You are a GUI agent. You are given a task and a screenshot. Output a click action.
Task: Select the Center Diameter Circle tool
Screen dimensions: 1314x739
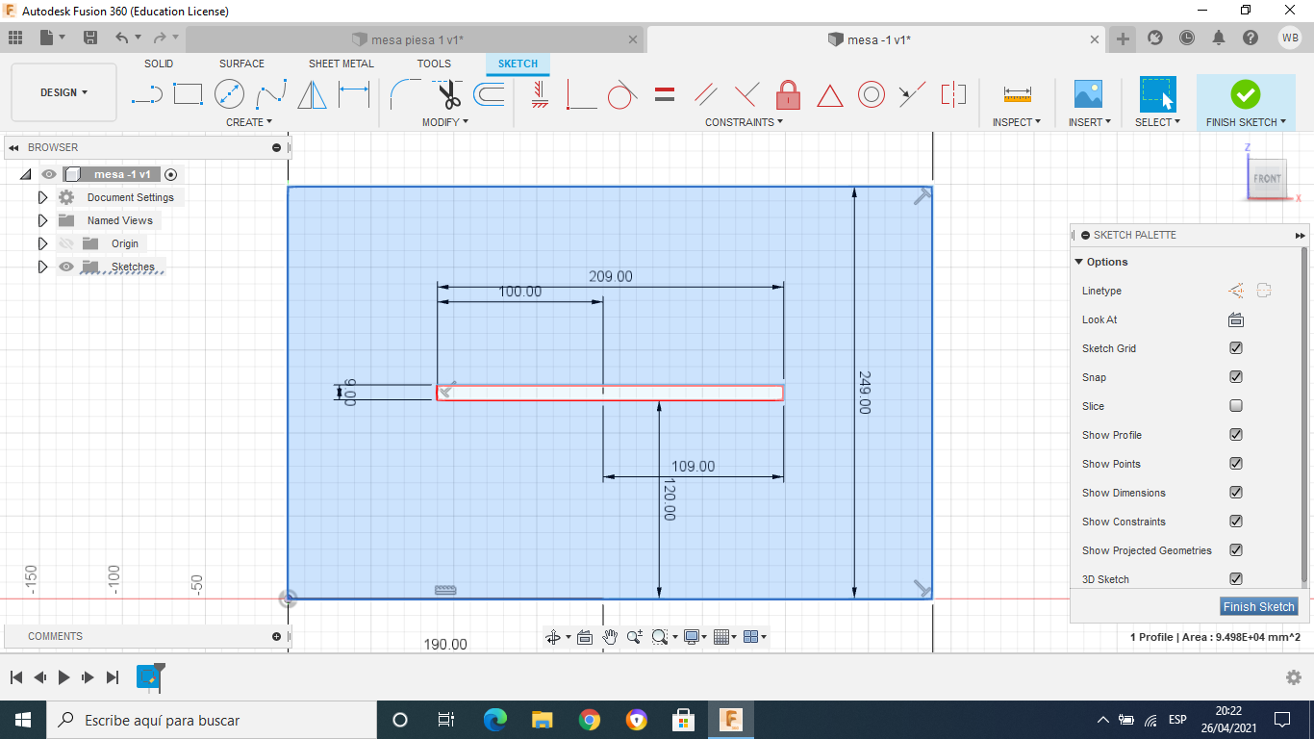click(229, 94)
